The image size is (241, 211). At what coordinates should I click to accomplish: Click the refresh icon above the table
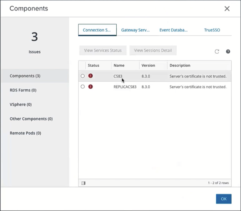pyautogui.click(x=217, y=51)
